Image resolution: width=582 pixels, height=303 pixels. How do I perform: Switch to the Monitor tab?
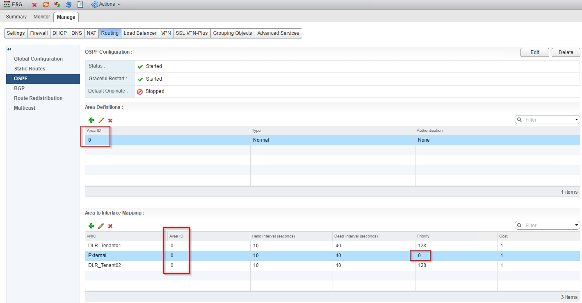(x=42, y=17)
